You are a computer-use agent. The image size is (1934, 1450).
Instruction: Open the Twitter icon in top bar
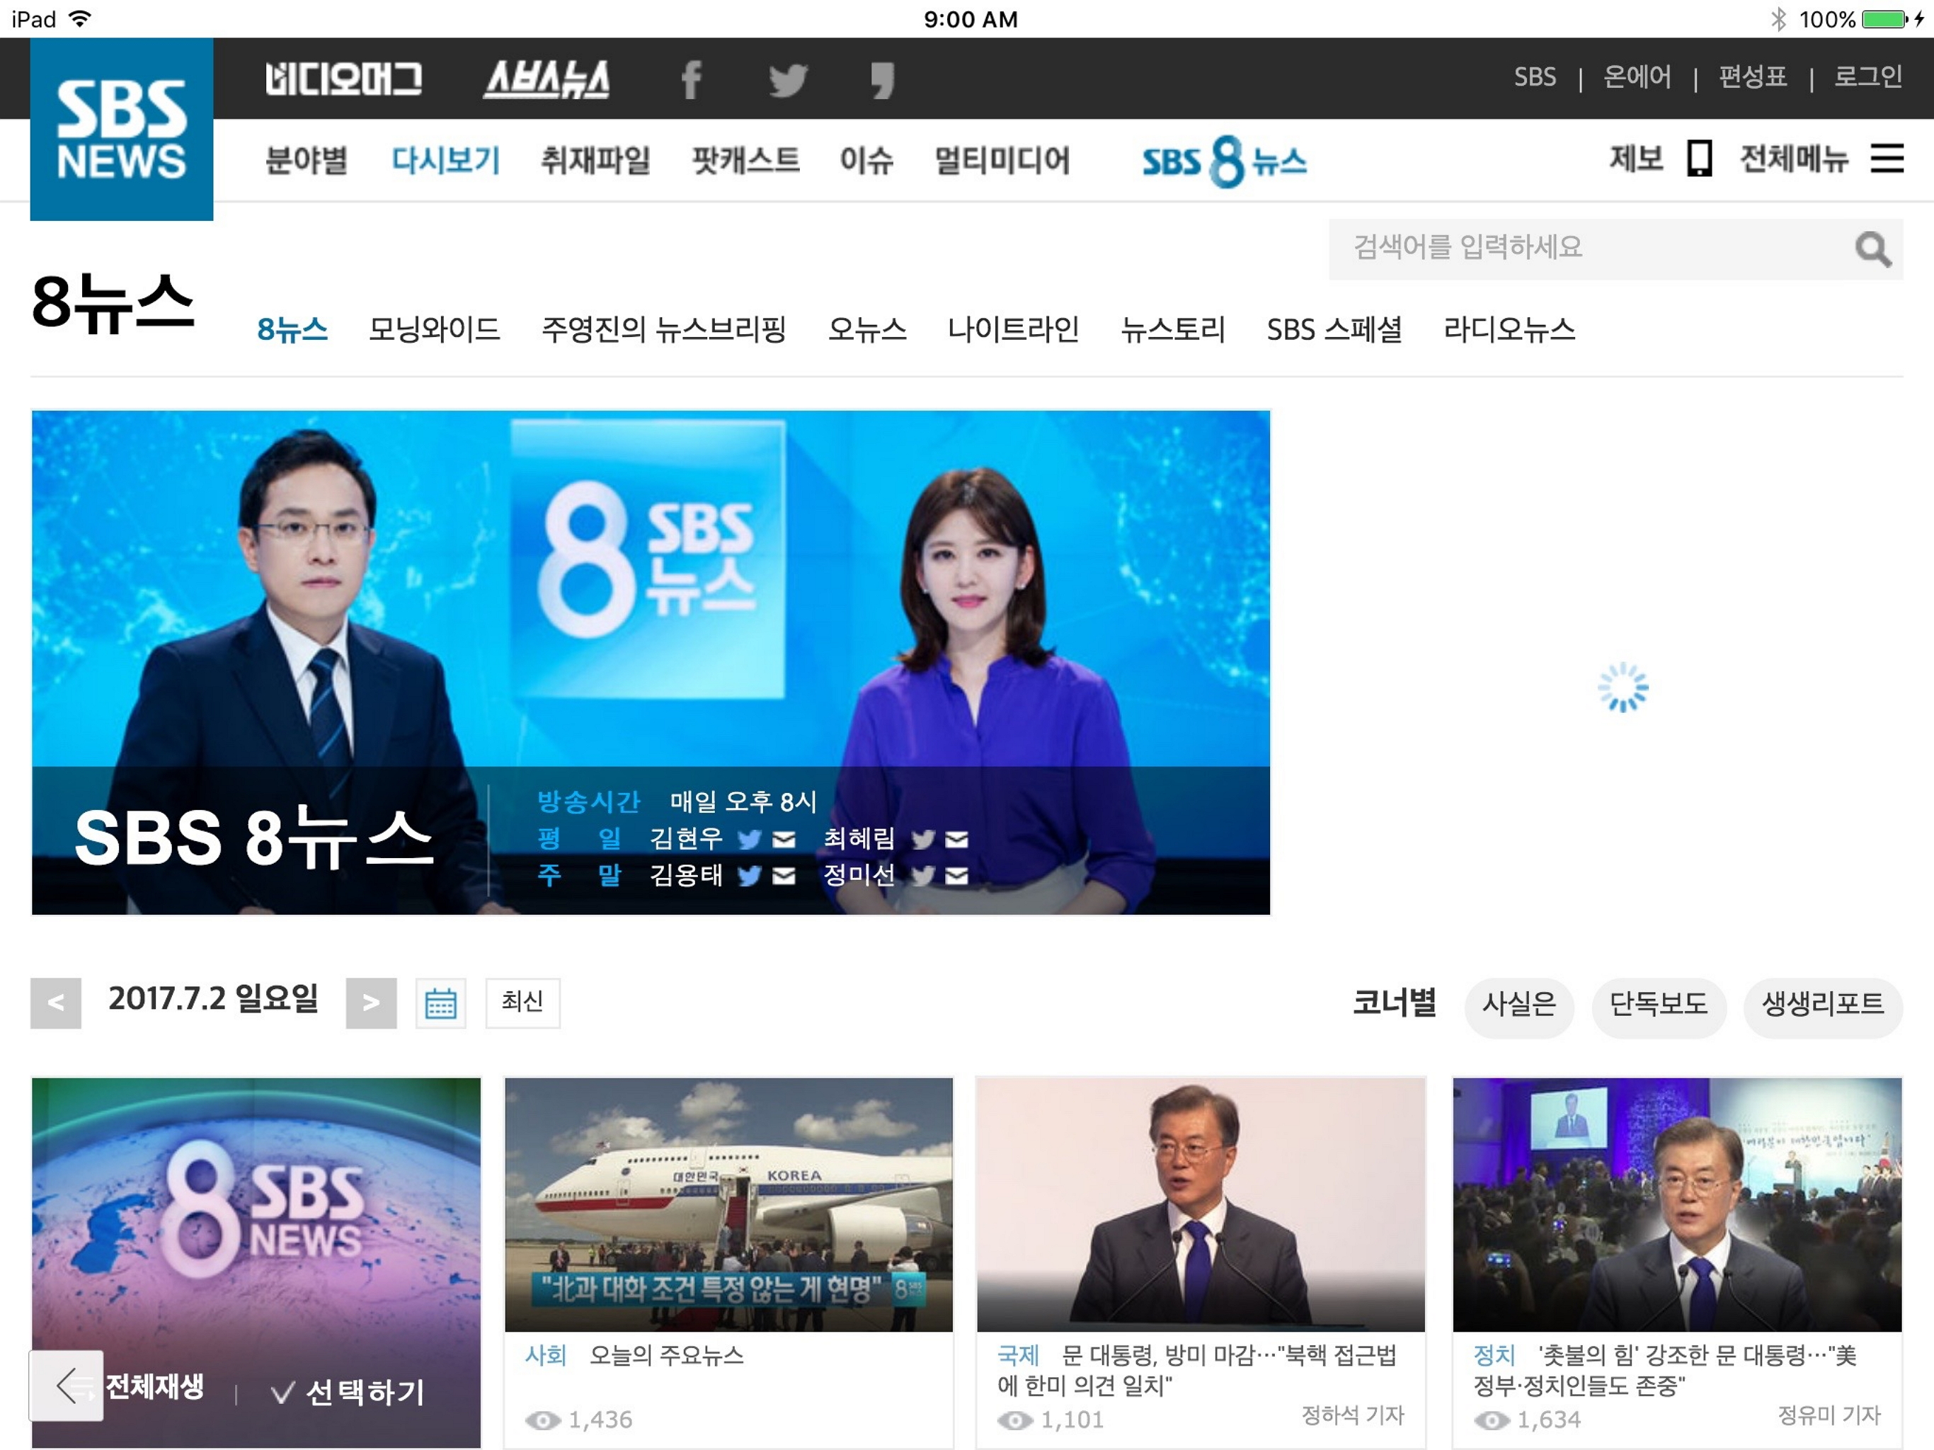788,79
